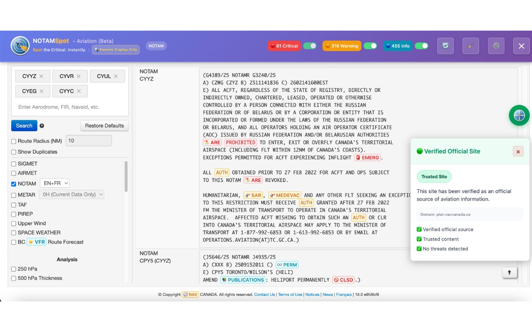Enable the Upper Wind checkbox
Screen dimensions: 532x332
click(x=14, y=224)
